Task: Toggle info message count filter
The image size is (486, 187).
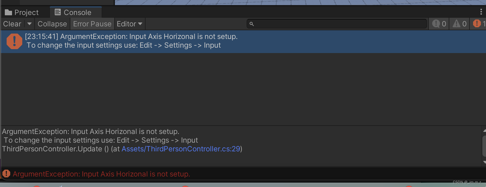Action: pyautogui.click(x=439, y=24)
